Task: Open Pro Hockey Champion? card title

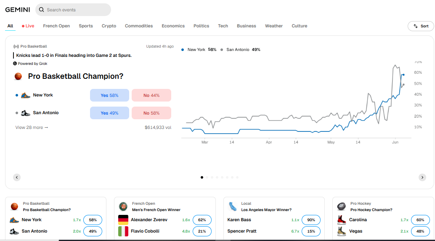Action: (x=371, y=210)
